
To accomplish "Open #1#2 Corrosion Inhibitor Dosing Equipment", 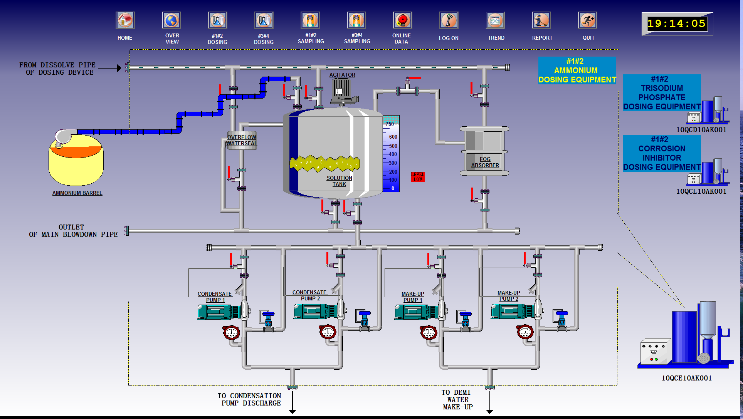I will (x=662, y=153).
